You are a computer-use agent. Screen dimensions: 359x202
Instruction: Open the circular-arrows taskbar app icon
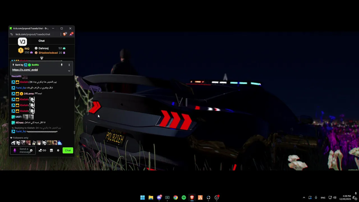point(208,198)
